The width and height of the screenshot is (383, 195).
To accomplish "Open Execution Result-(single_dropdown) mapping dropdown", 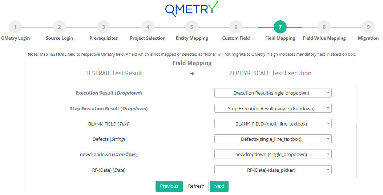I will pos(273,93).
